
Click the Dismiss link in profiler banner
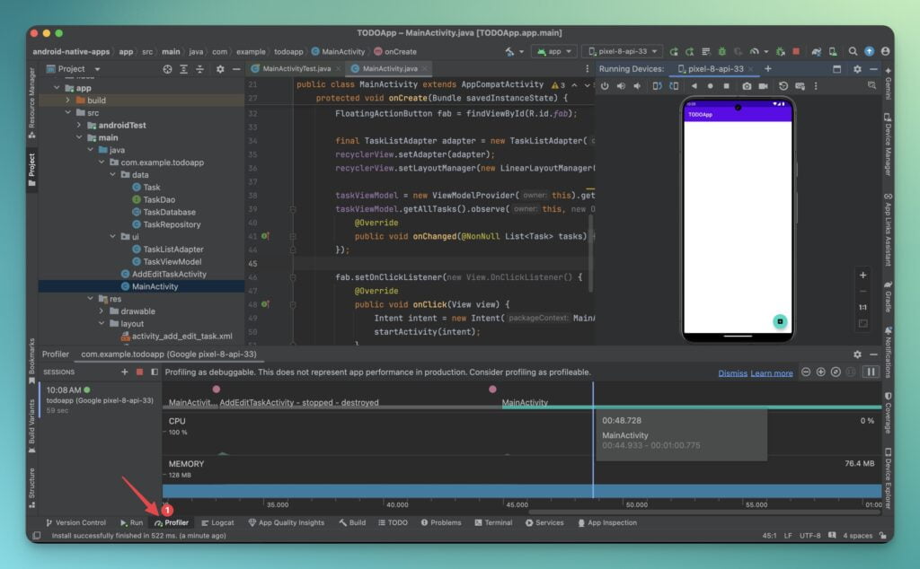732,373
